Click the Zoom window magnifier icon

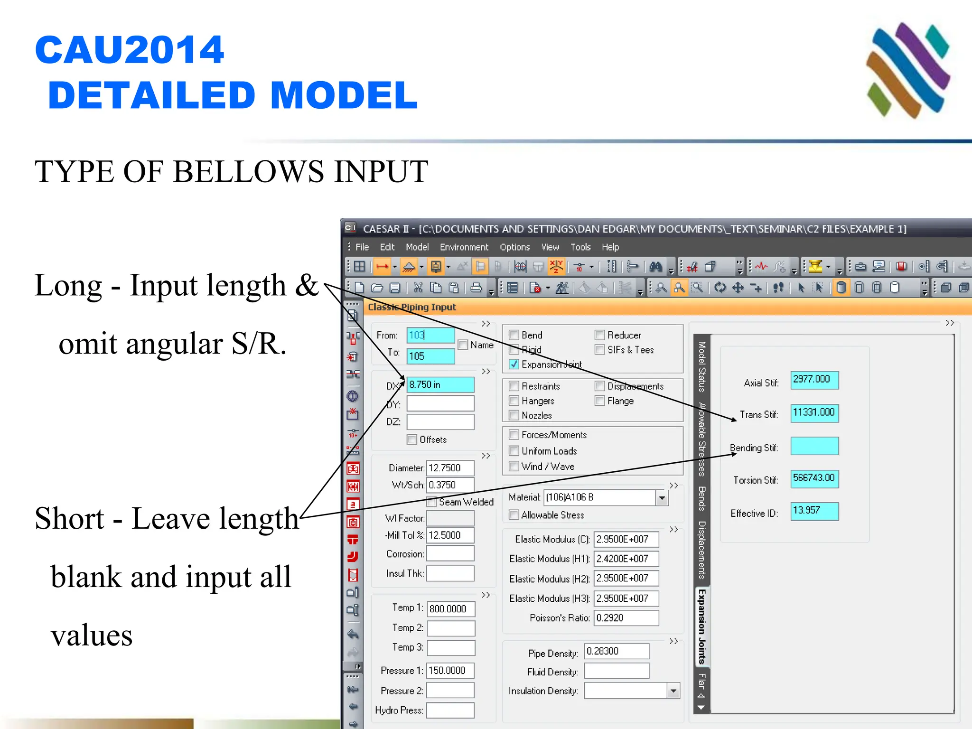(x=697, y=288)
